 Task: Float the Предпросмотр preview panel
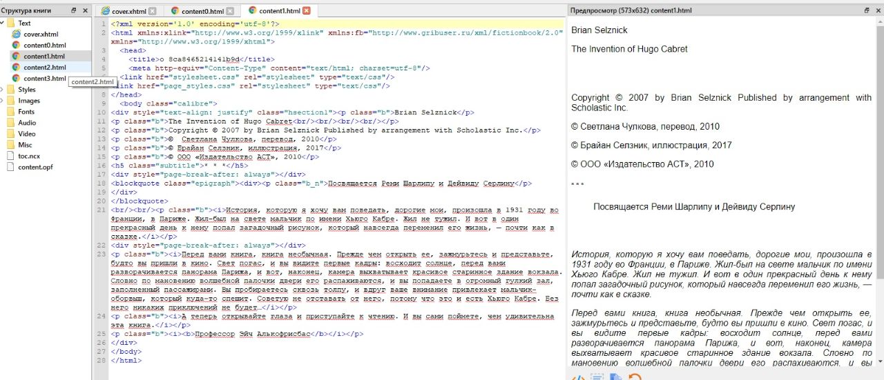point(867,11)
